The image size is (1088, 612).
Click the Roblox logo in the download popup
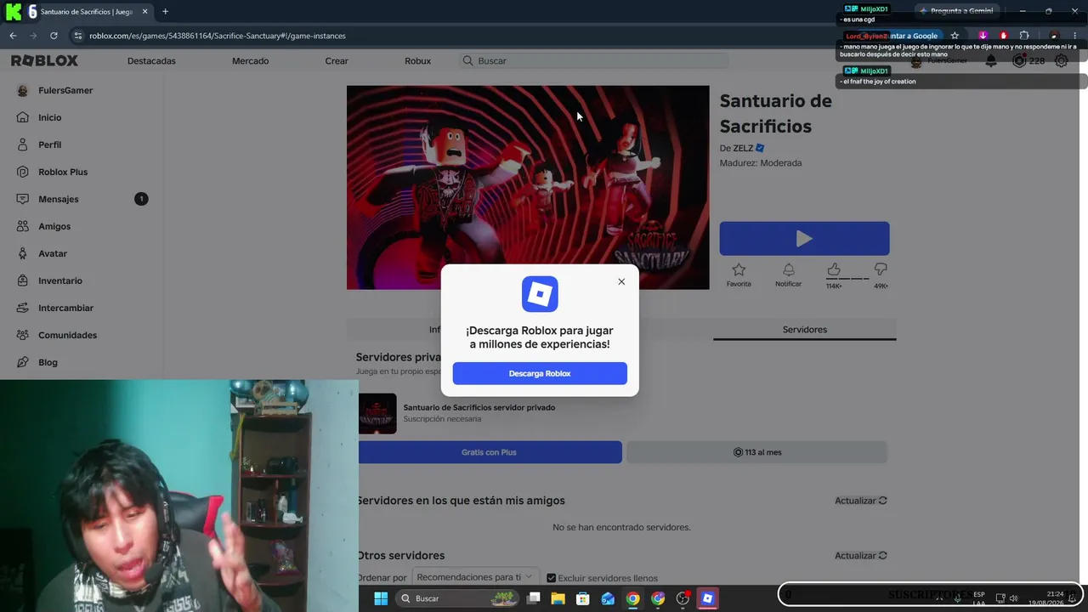pyautogui.click(x=540, y=294)
